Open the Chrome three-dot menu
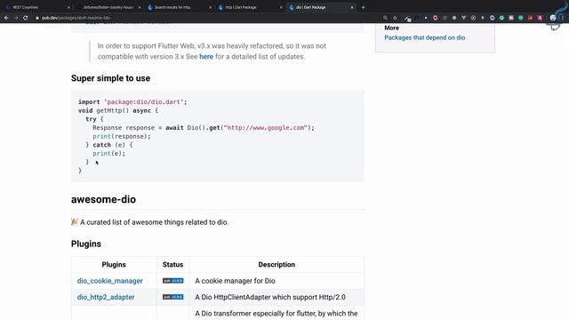Screen dimensions: 569x320 (x=563, y=18)
